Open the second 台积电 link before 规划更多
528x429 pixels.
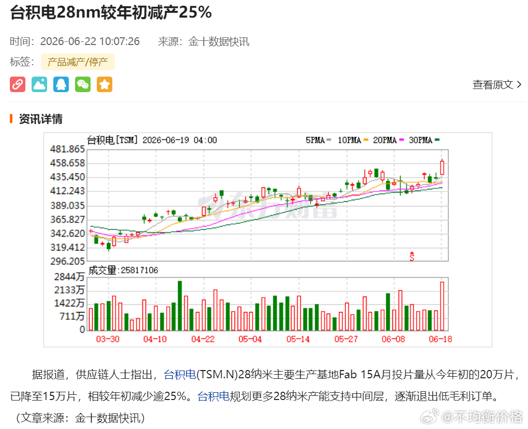213,396
